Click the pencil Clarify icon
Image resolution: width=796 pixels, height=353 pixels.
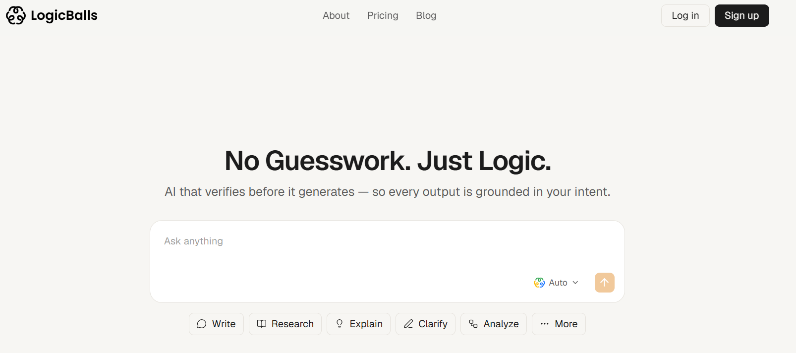[408, 324]
